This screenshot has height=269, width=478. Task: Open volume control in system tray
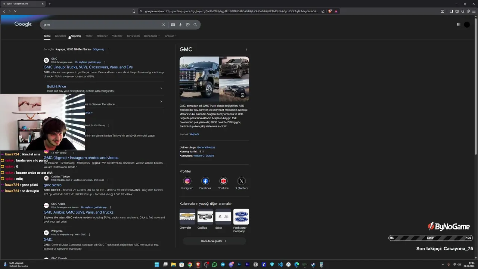pos(459,265)
